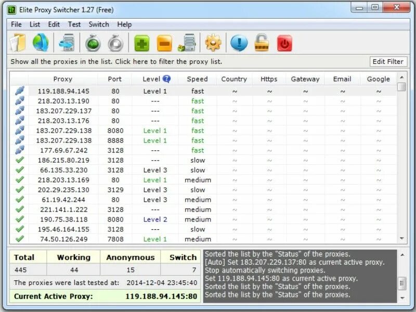
Task: Sort by the Proxy column header
Action: 63,79
